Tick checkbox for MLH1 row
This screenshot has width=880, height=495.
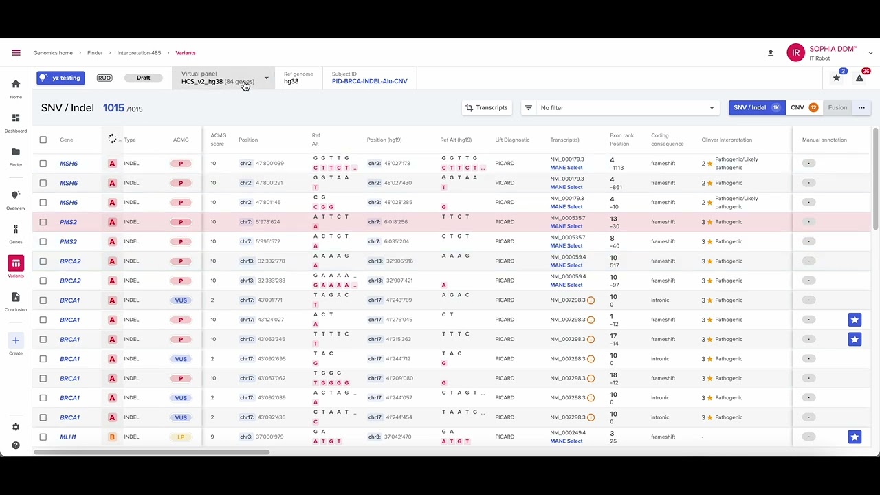click(x=43, y=437)
